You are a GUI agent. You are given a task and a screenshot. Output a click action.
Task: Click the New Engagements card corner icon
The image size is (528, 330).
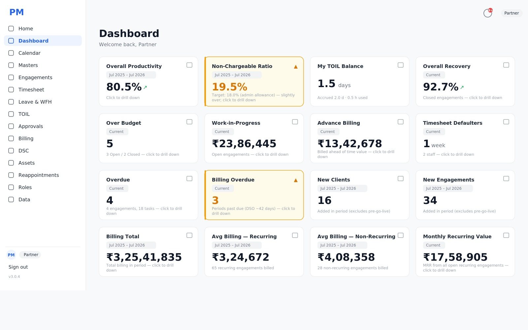506,179
